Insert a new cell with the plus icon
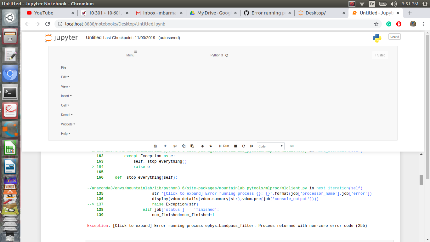The image size is (430, 242). pyautogui.click(x=165, y=146)
